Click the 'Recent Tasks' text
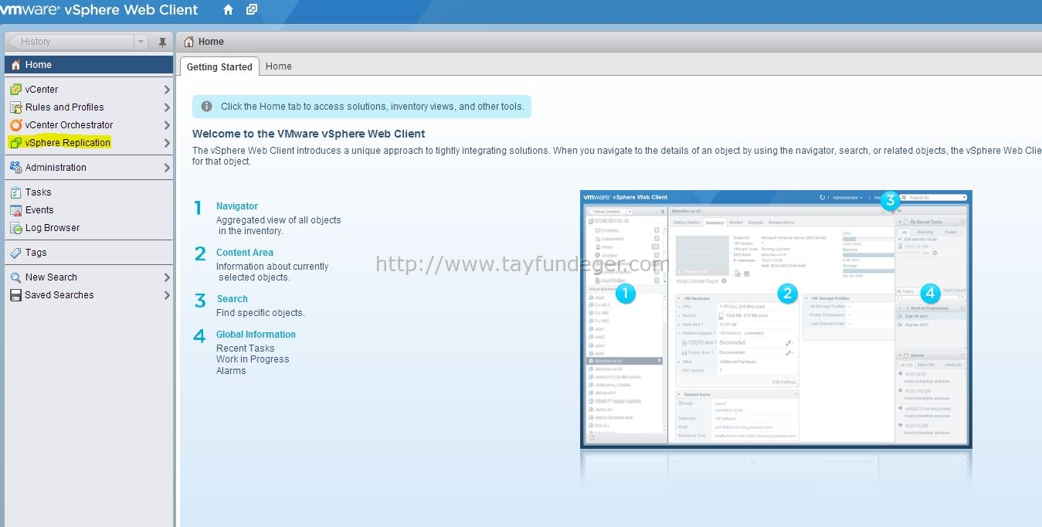The height and width of the screenshot is (527, 1042). click(246, 348)
